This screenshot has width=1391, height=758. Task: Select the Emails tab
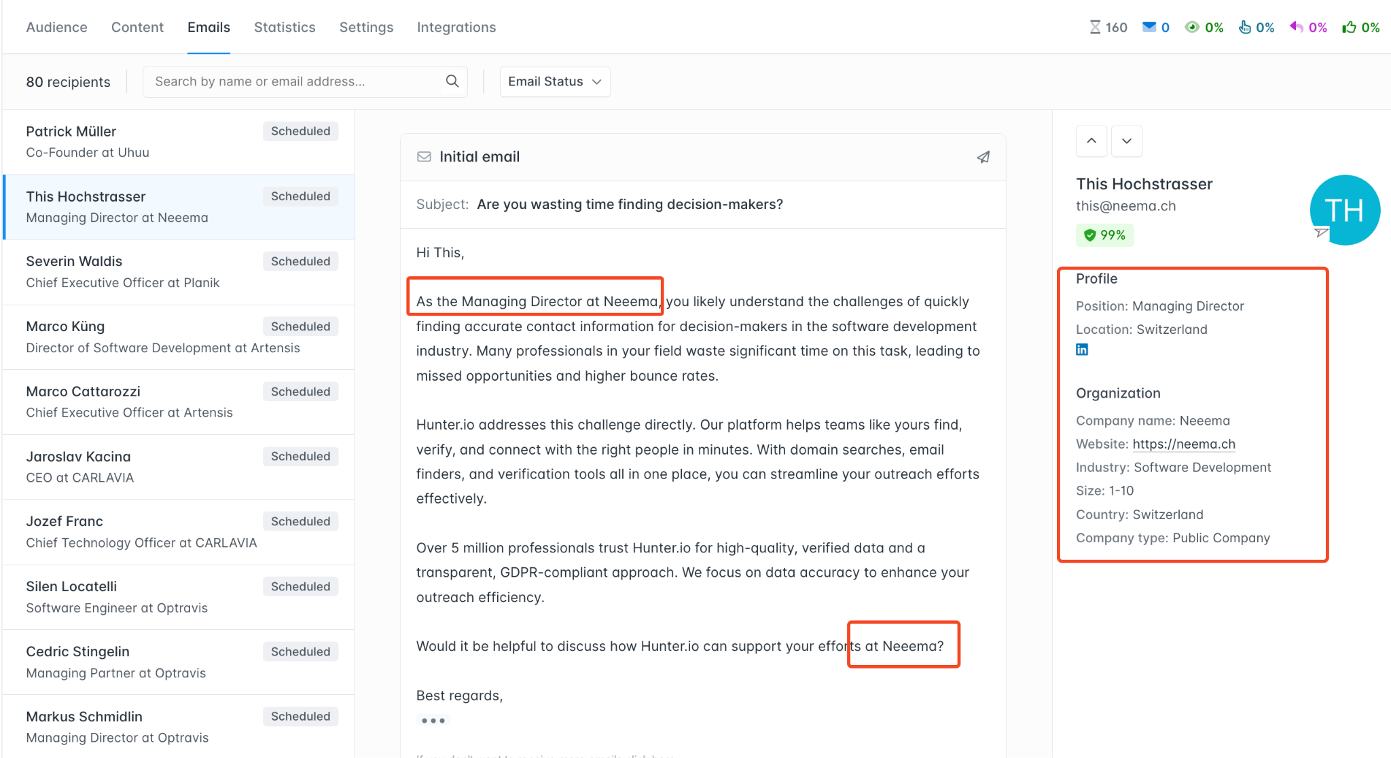(209, 27)
